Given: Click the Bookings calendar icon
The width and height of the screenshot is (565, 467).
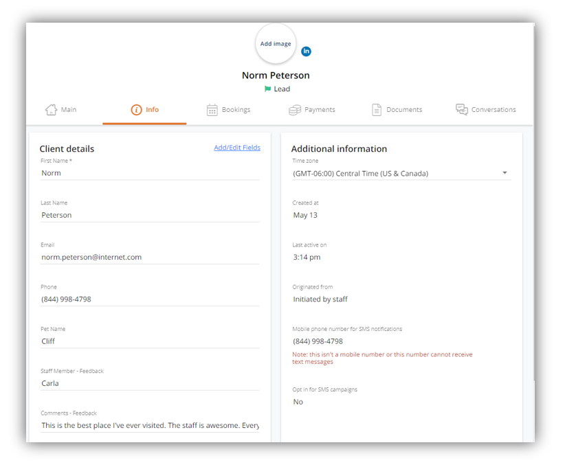Looking at the screenshot, I should [x=212, y=110].
